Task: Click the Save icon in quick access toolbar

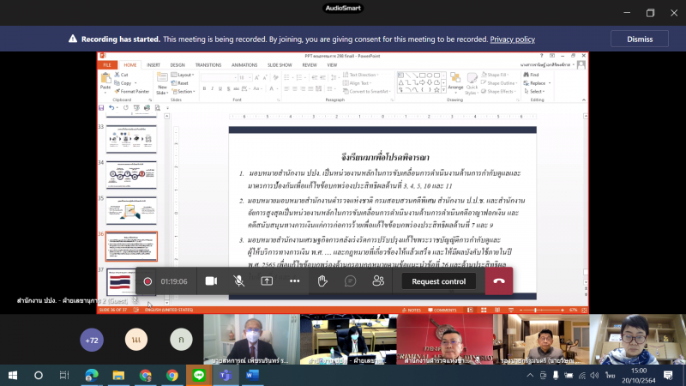Action: click(x=101, y=108)
